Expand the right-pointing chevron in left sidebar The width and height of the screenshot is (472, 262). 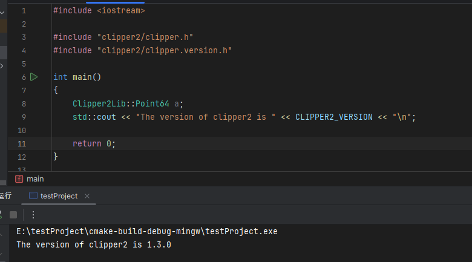[x=2, y=65]
